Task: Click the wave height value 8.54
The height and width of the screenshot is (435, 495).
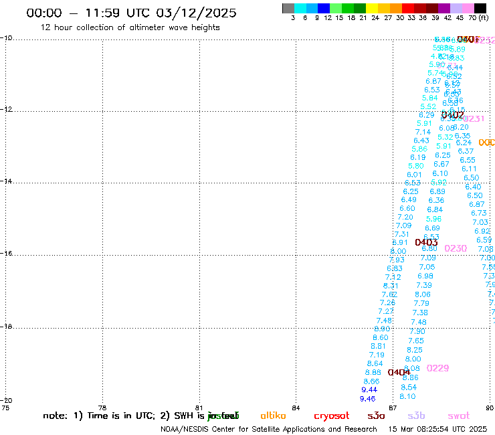Action: coord(409,387)
